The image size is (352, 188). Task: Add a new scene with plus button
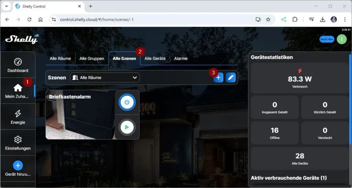(218, 78)
